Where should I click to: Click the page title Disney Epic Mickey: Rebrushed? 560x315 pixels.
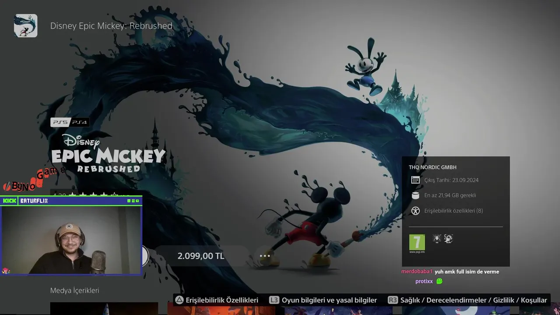pyautogui.click(x=111, y=26)
